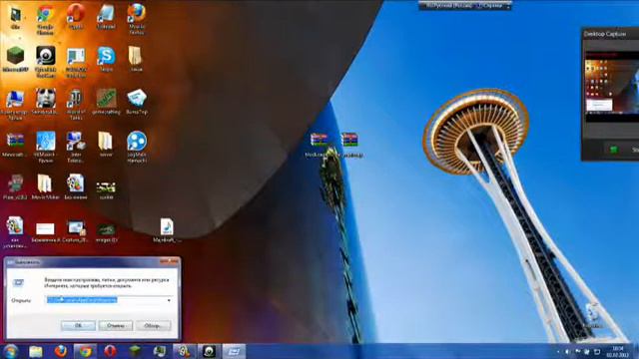Image resolution: width=639 pixels, height=359 pixels.
Task: Open the Opera desktop shortcut
Action: 76,16
